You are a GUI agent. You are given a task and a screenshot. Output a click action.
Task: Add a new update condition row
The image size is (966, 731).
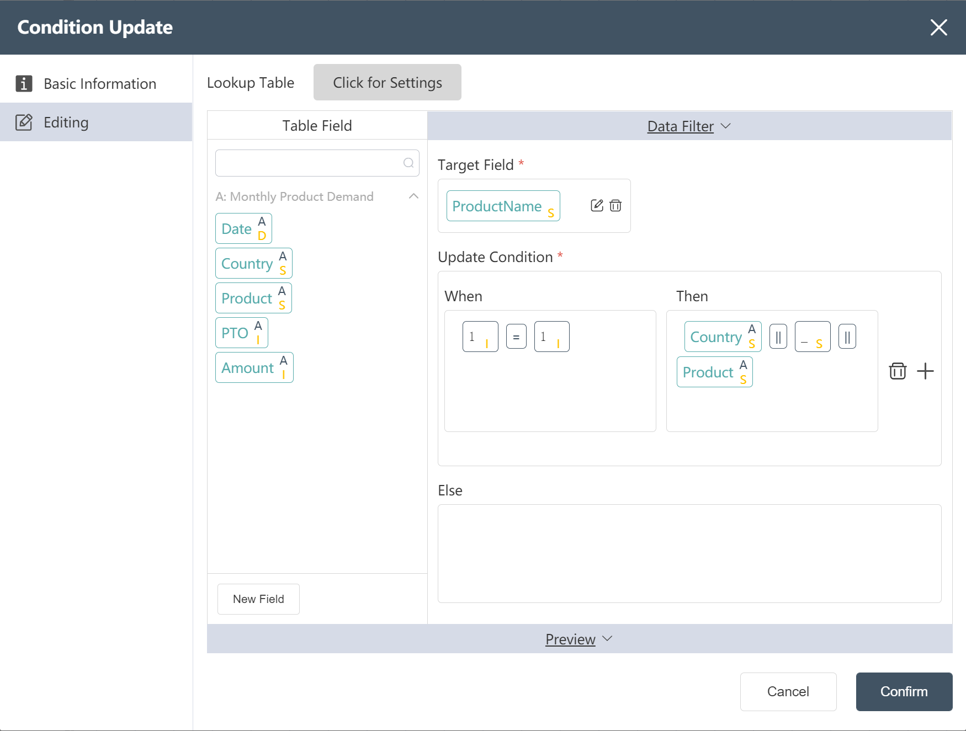coord(925,371)
